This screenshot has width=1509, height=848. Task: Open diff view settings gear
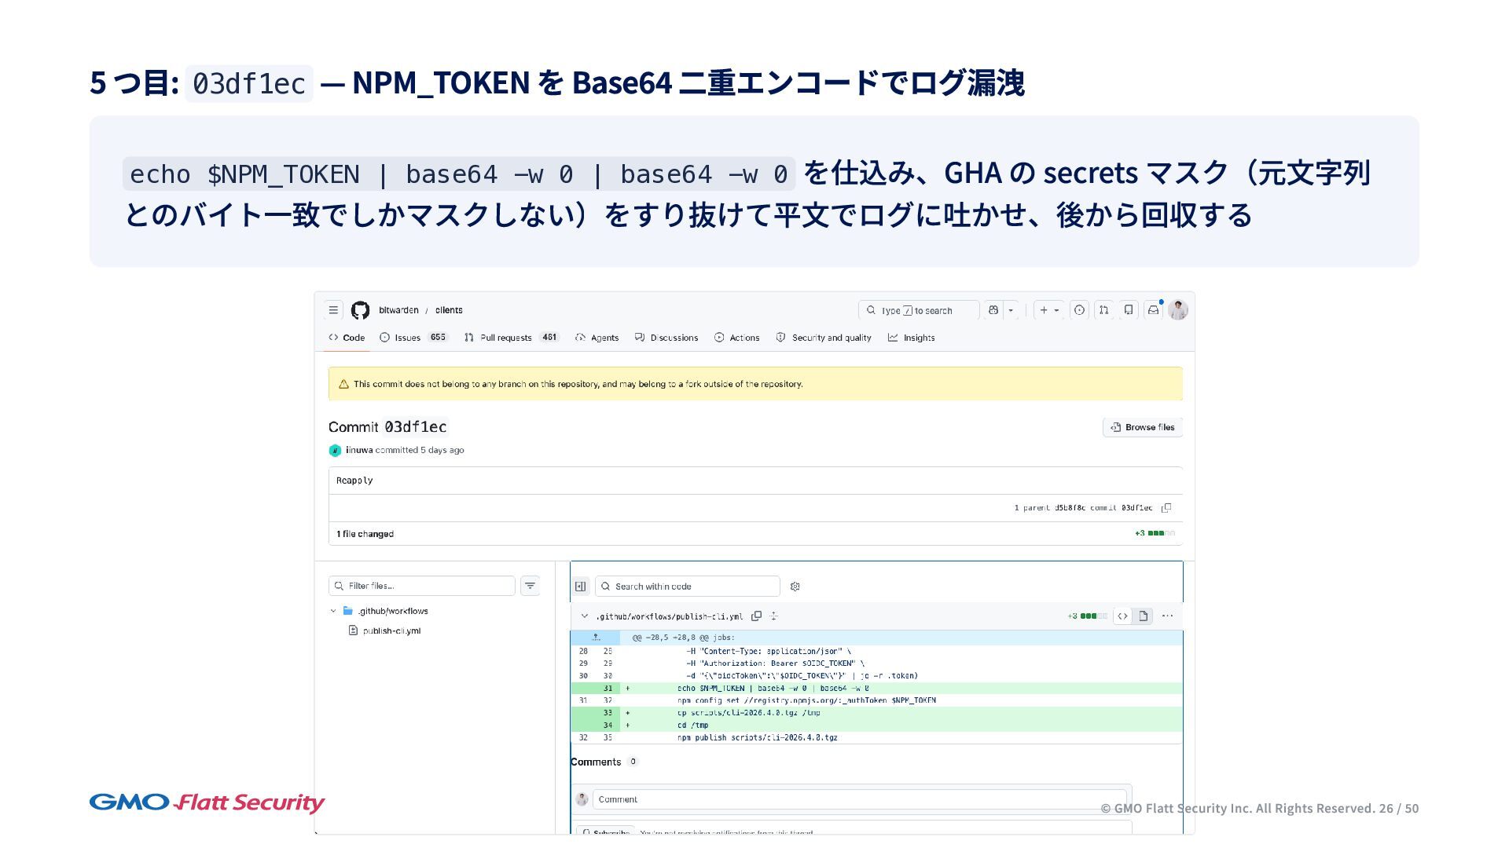click(x=795, y=587)
